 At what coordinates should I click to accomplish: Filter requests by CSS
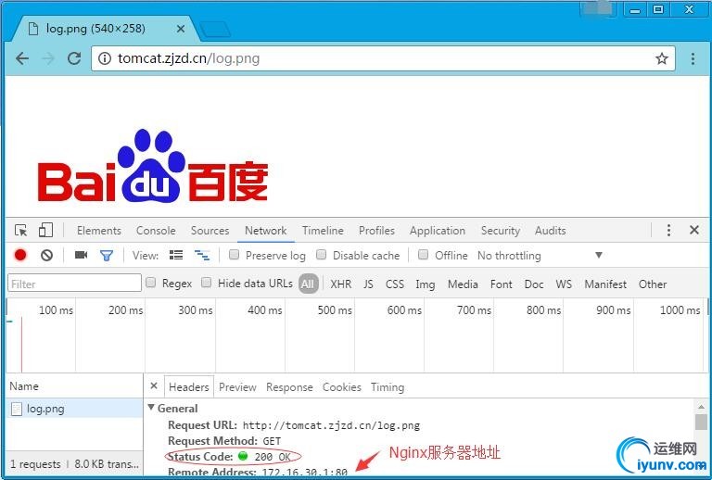[x=395, y=284]
